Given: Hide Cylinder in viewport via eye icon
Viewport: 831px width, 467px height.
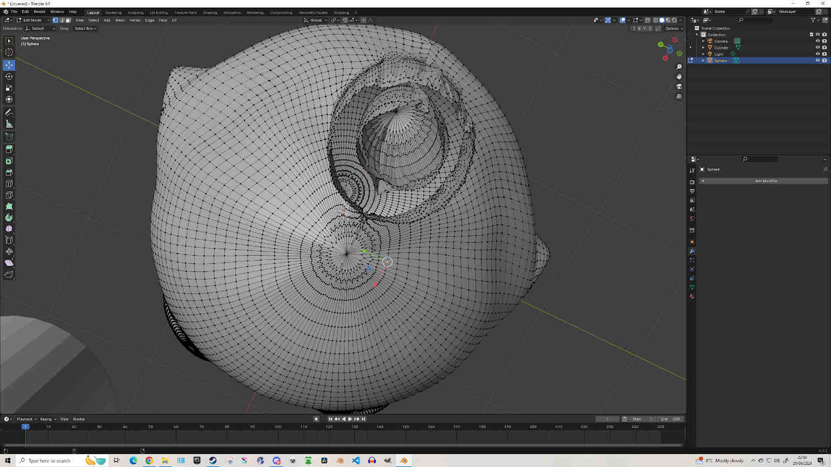Looking at the screenshot, I should [x=817, y=48].
